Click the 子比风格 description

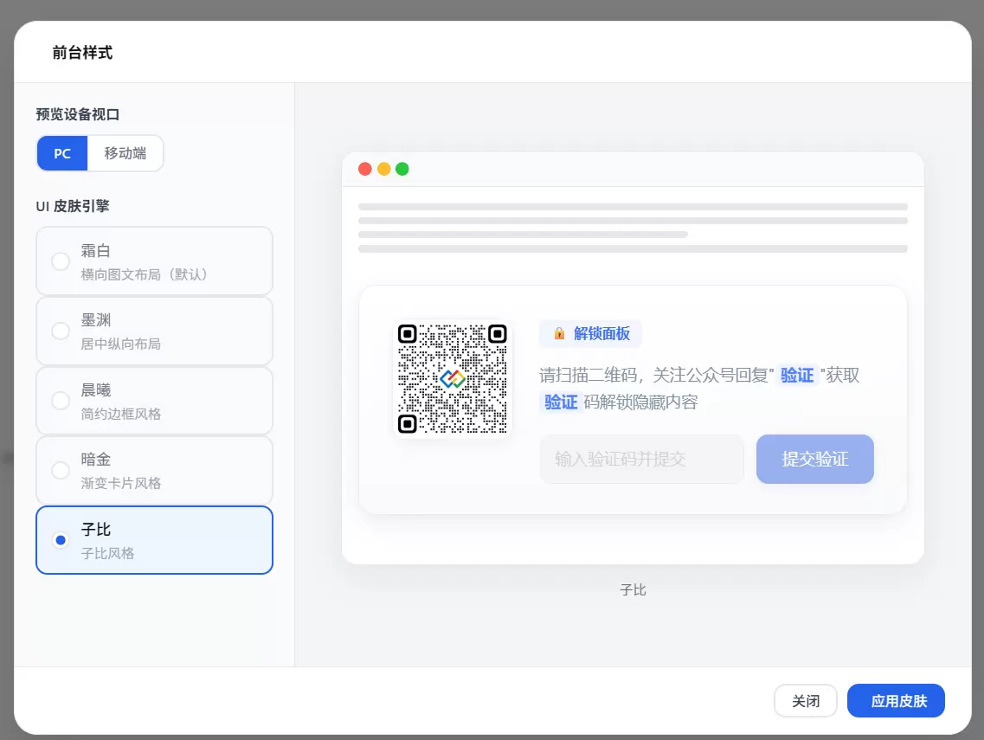tap(107, 553)
